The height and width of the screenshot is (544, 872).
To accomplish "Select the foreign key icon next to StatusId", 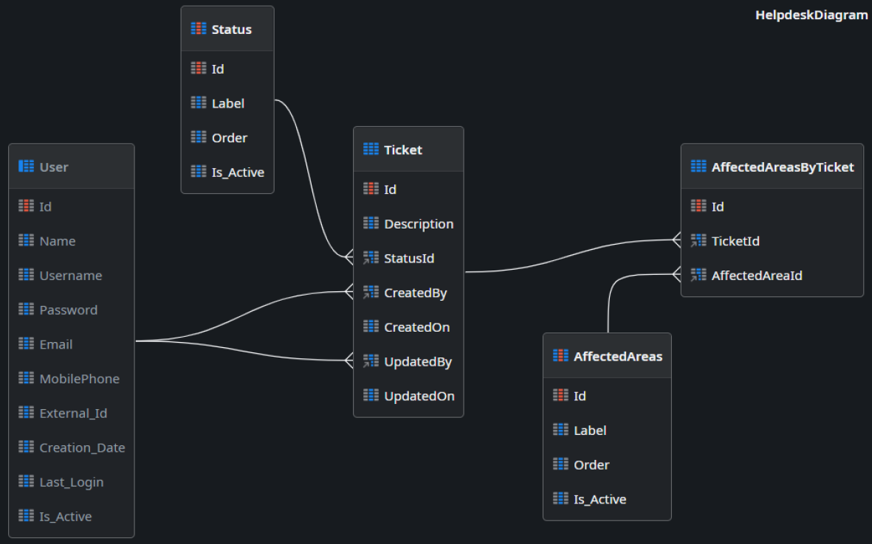I will pyautogui.click(x=370, y=257).
